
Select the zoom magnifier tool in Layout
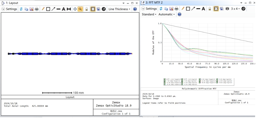click(x=80, y=9)
